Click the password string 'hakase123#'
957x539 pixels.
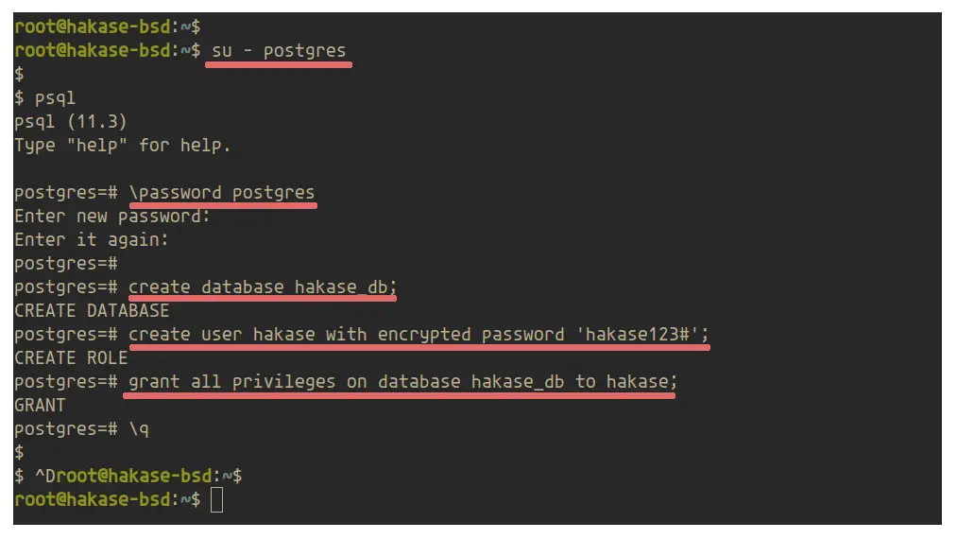[637, 335]
